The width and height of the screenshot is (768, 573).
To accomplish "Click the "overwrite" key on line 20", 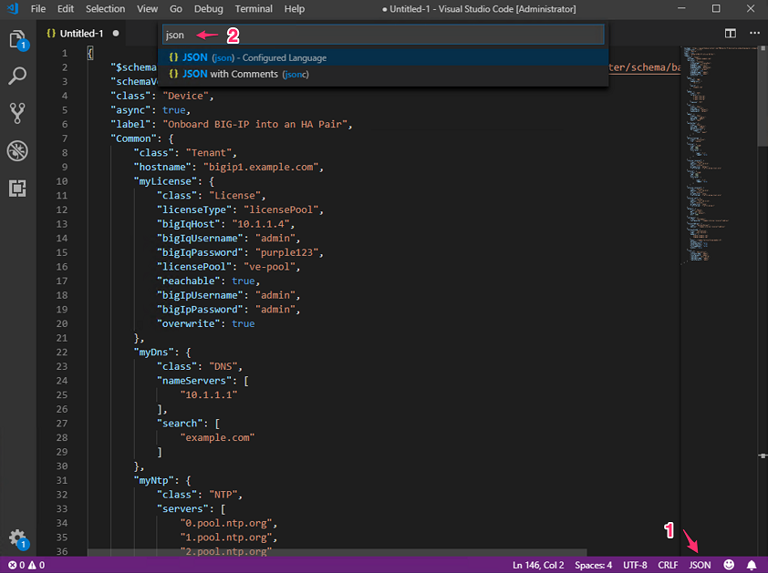I will (189, 324).
